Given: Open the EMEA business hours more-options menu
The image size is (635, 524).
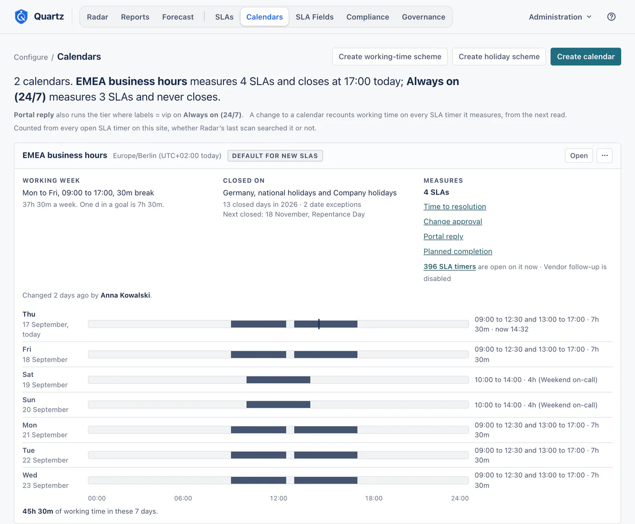Looking at the screenshot, I should [x=605, y=156].
